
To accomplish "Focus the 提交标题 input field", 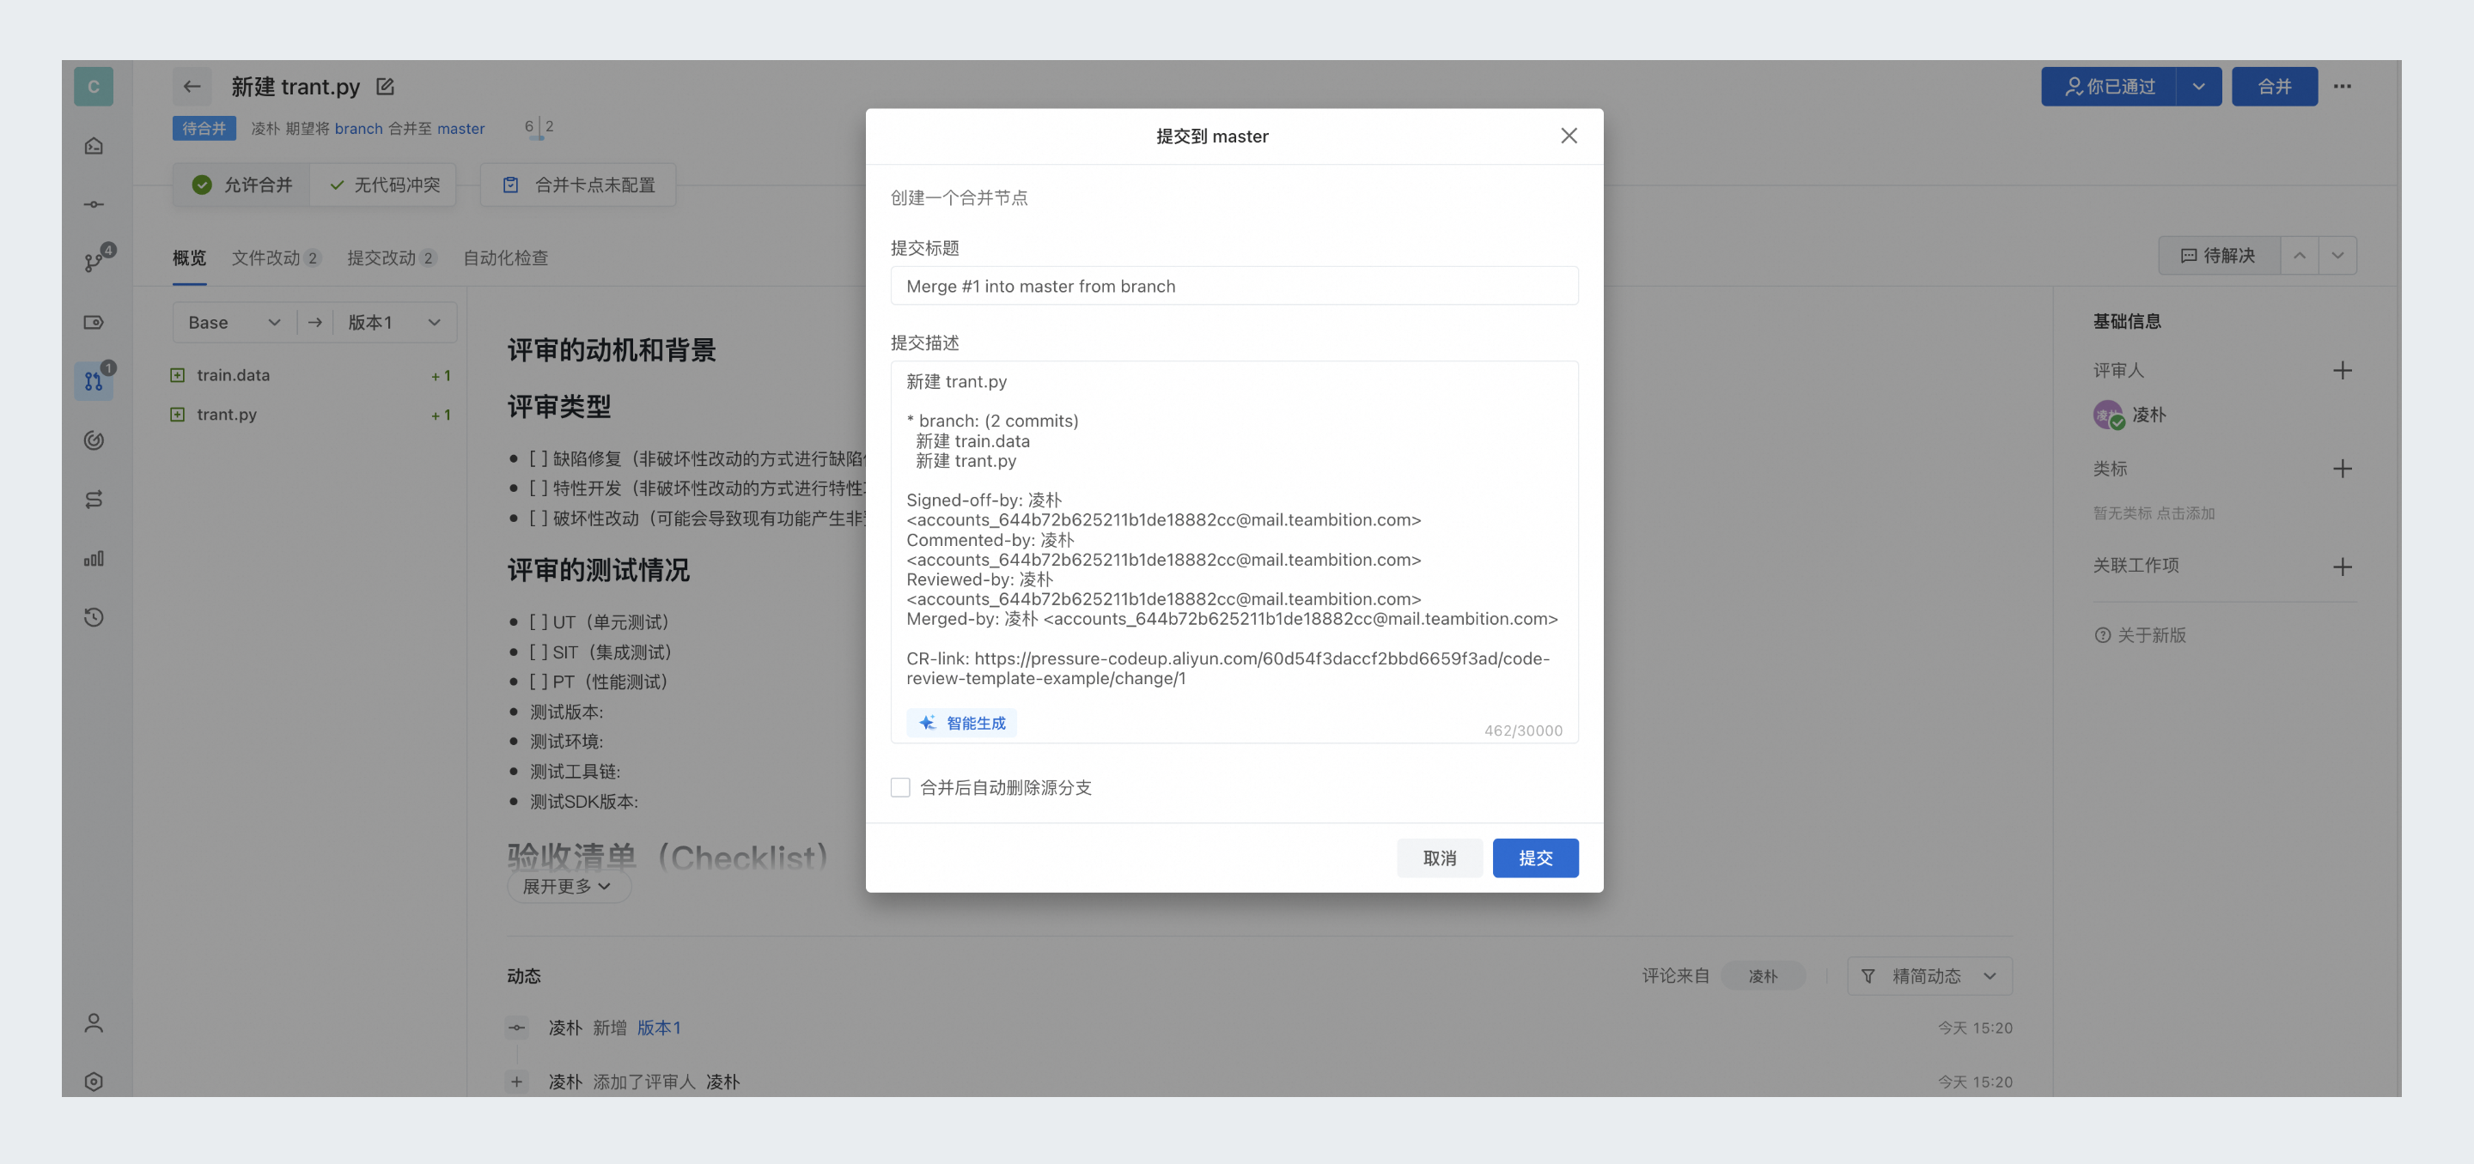I will click(x=1234, y=286).
